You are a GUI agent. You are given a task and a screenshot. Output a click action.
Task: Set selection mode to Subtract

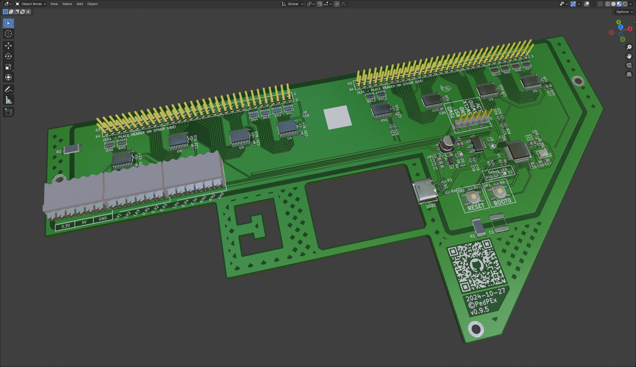17,12
